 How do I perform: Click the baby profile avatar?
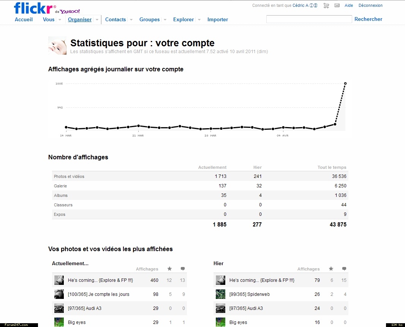pos(57,46)
